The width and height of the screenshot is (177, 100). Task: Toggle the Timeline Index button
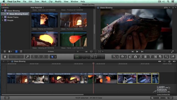click(x=7, y=98)
